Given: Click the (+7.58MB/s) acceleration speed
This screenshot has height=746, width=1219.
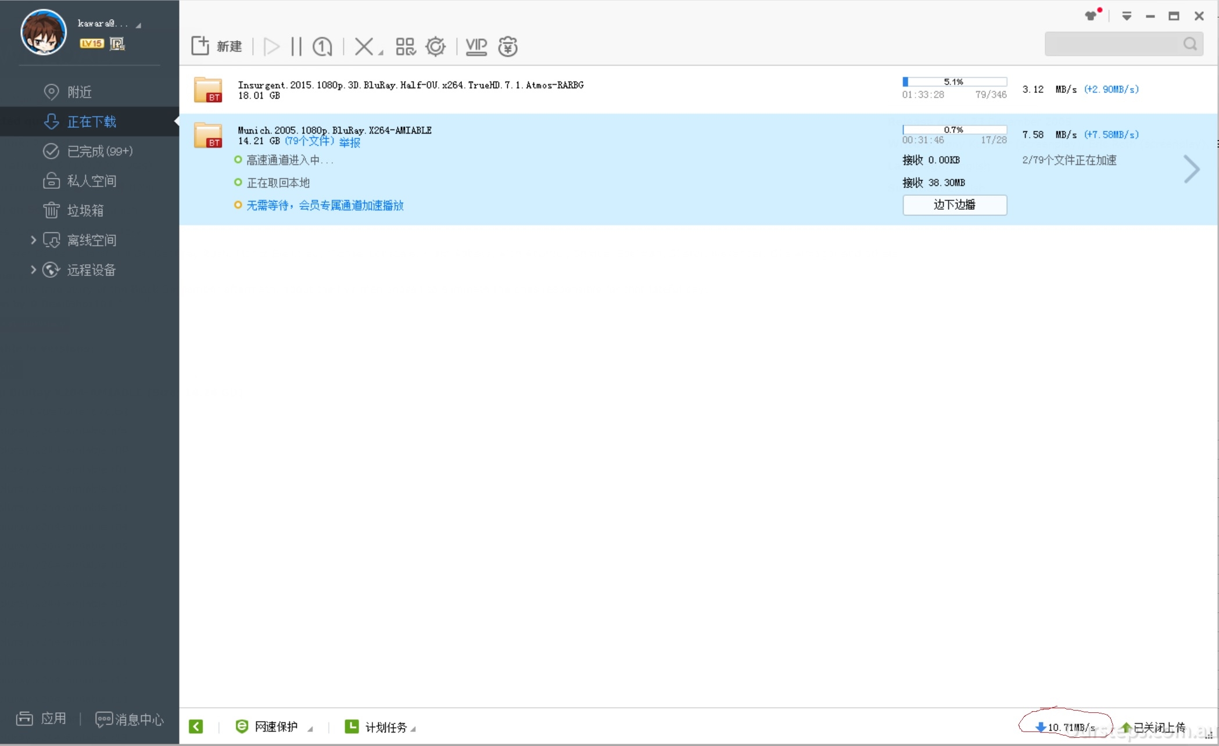Looking at the screenshot, I should pos(1112,134).
